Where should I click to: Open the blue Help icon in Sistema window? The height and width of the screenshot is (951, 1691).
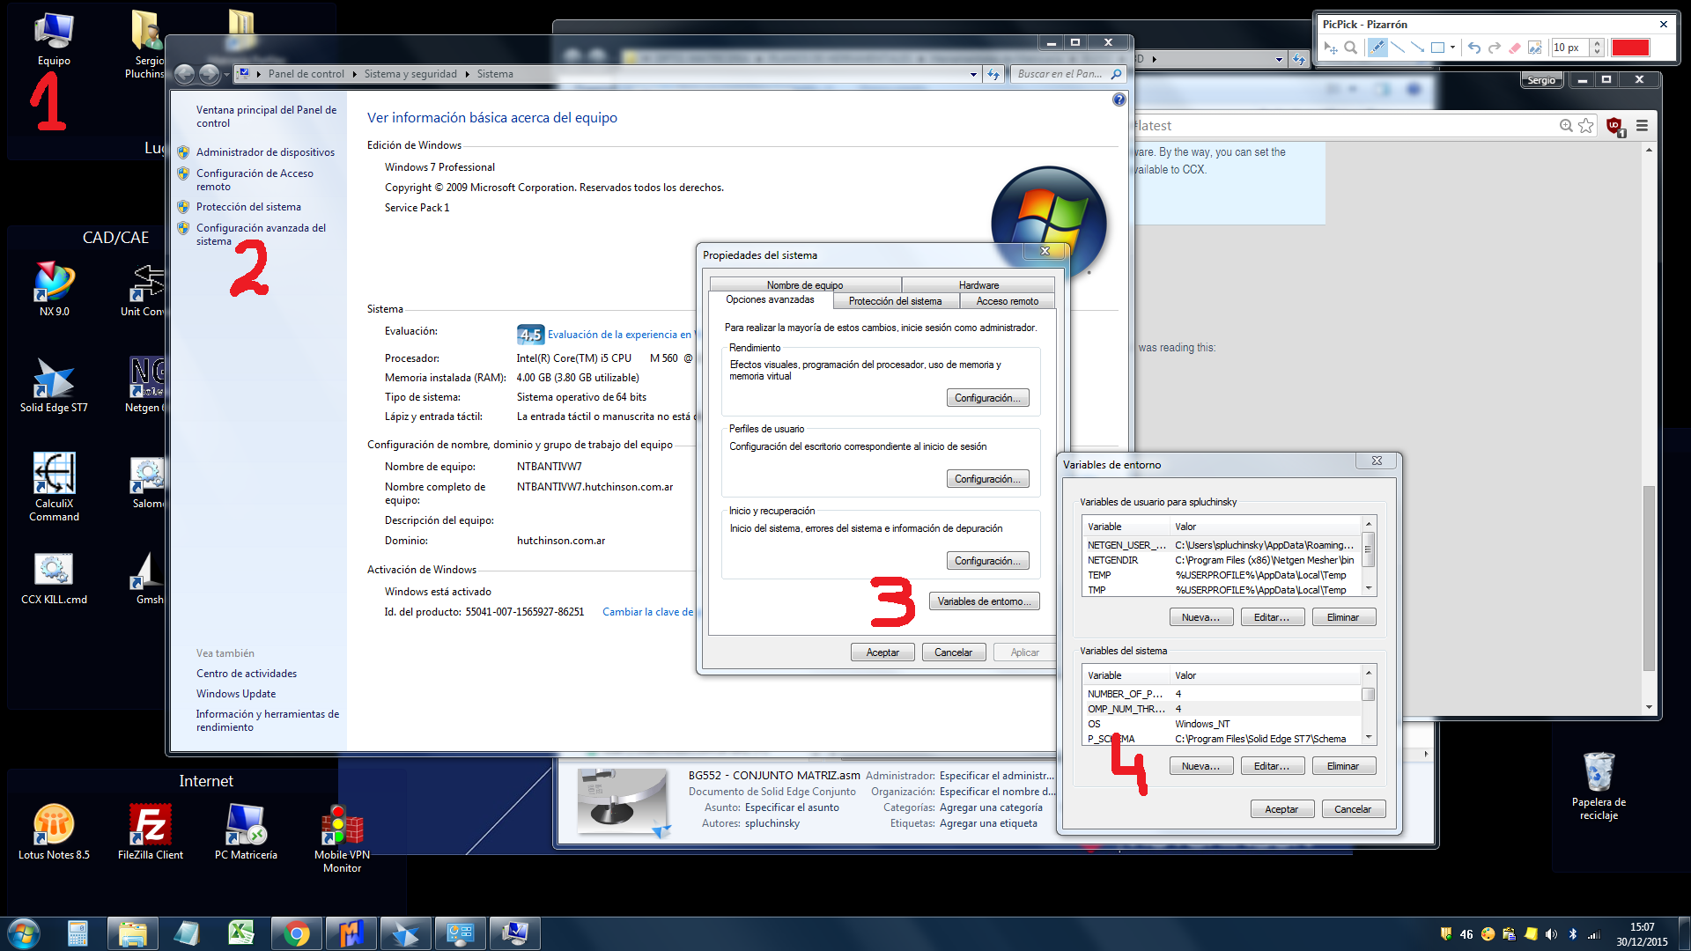(x=1119, y=100)
